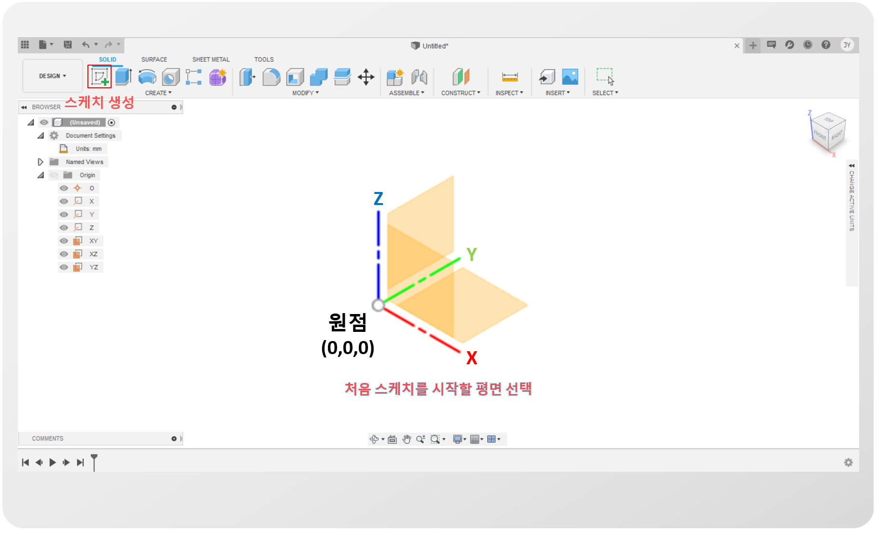Screen dimensions: 877x534
Task: Select the Press Pull tool
Action: pos(247,77)
